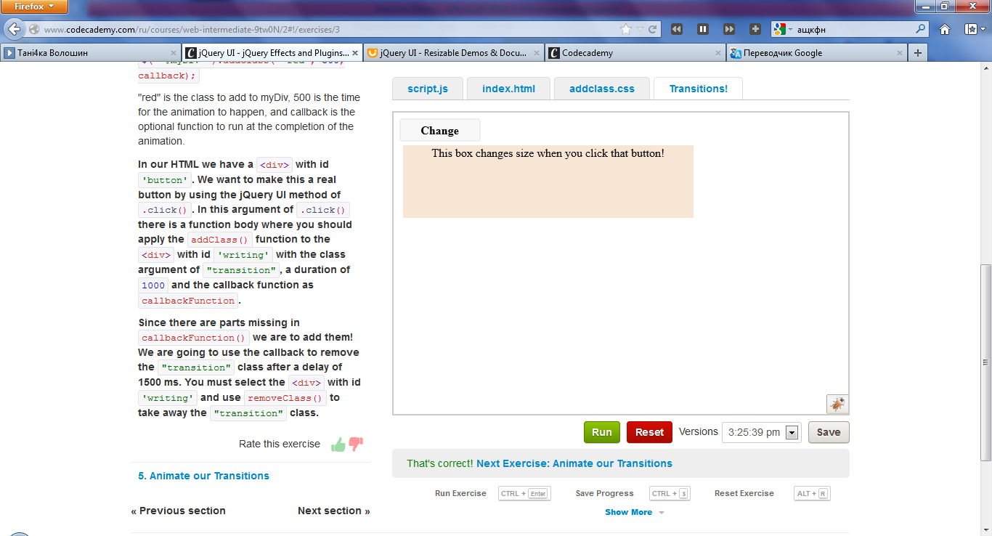Go to the browser home page icon

point(945,30)
